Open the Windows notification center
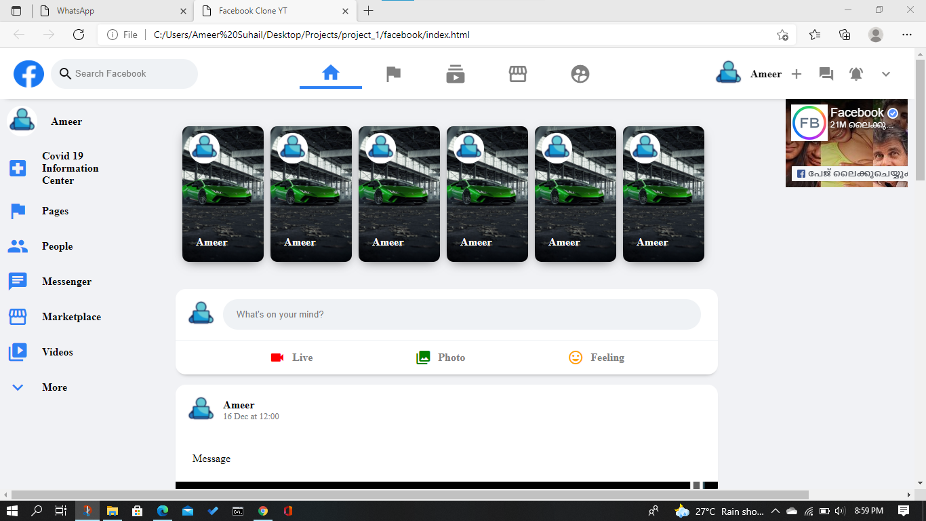The image size is (926, 521). [x=904, y=511]
